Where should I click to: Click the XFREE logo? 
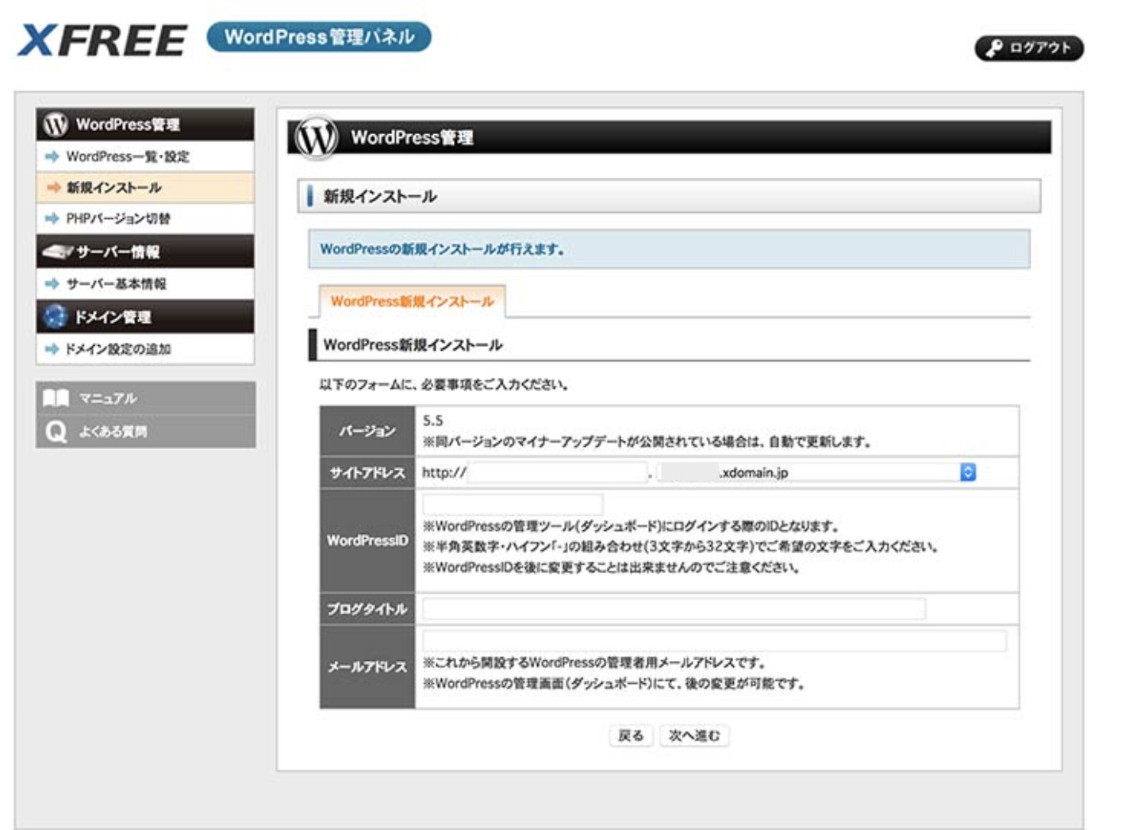(102, 40)
